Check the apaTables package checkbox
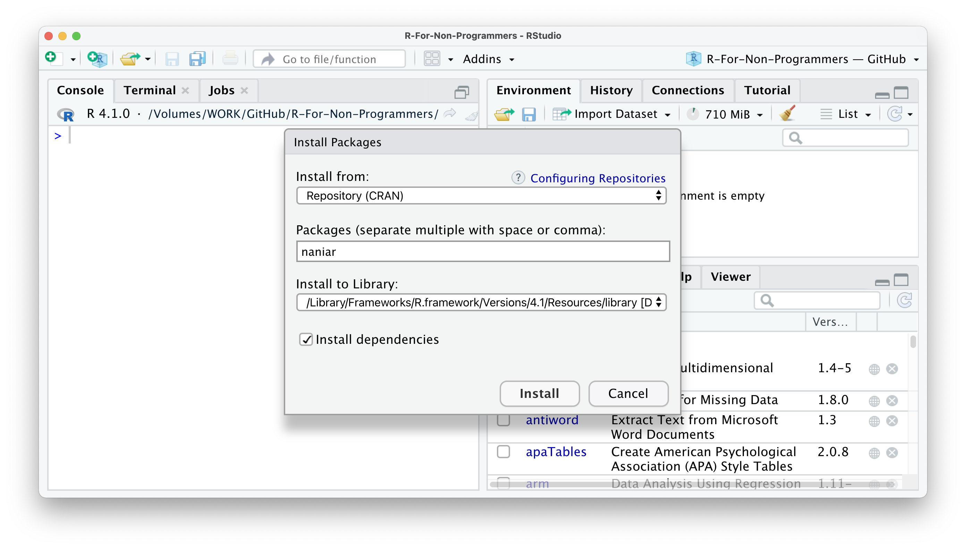 click(x=503, y=452)
